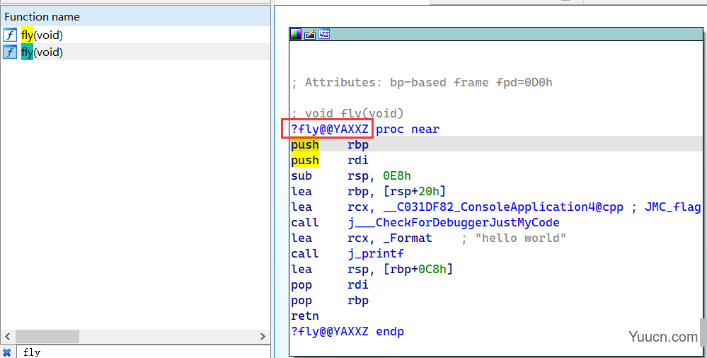Click the push rdi instruction
Viewport: 707px width, 358px height.
pyautogui.click(x=330, y=160)
